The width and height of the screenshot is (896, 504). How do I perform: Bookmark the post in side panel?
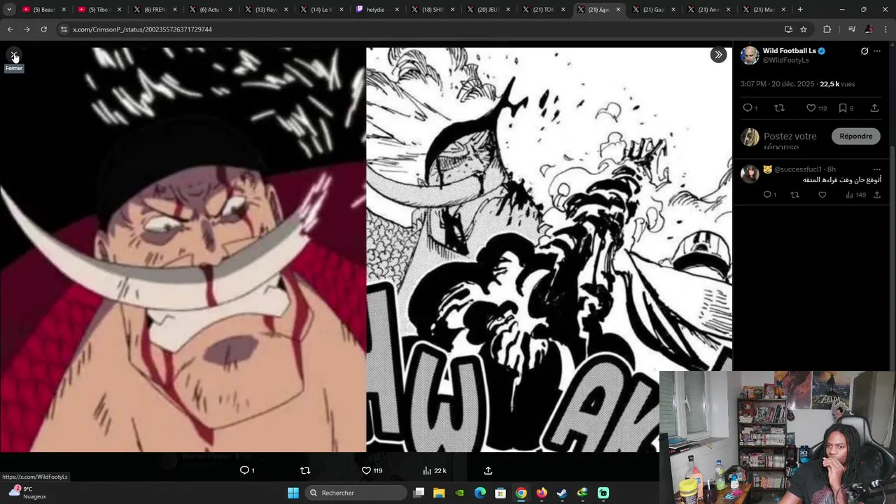(843, 108)
